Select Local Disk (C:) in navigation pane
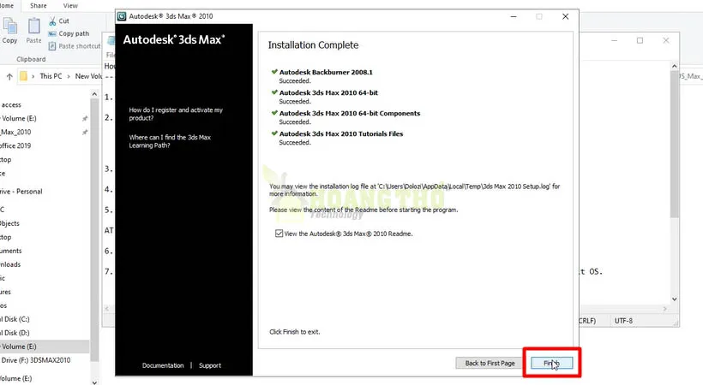Image resolution: width=703 pixels, height=385 pixels. pos(15,319)
